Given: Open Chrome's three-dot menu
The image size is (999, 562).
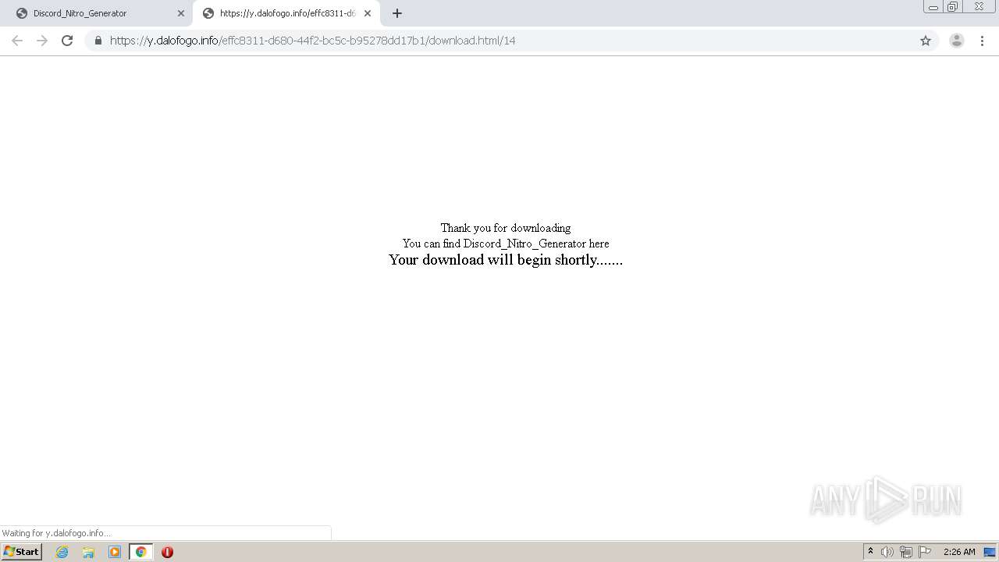Looking at the screenshot, I should [x=982, y=41].
